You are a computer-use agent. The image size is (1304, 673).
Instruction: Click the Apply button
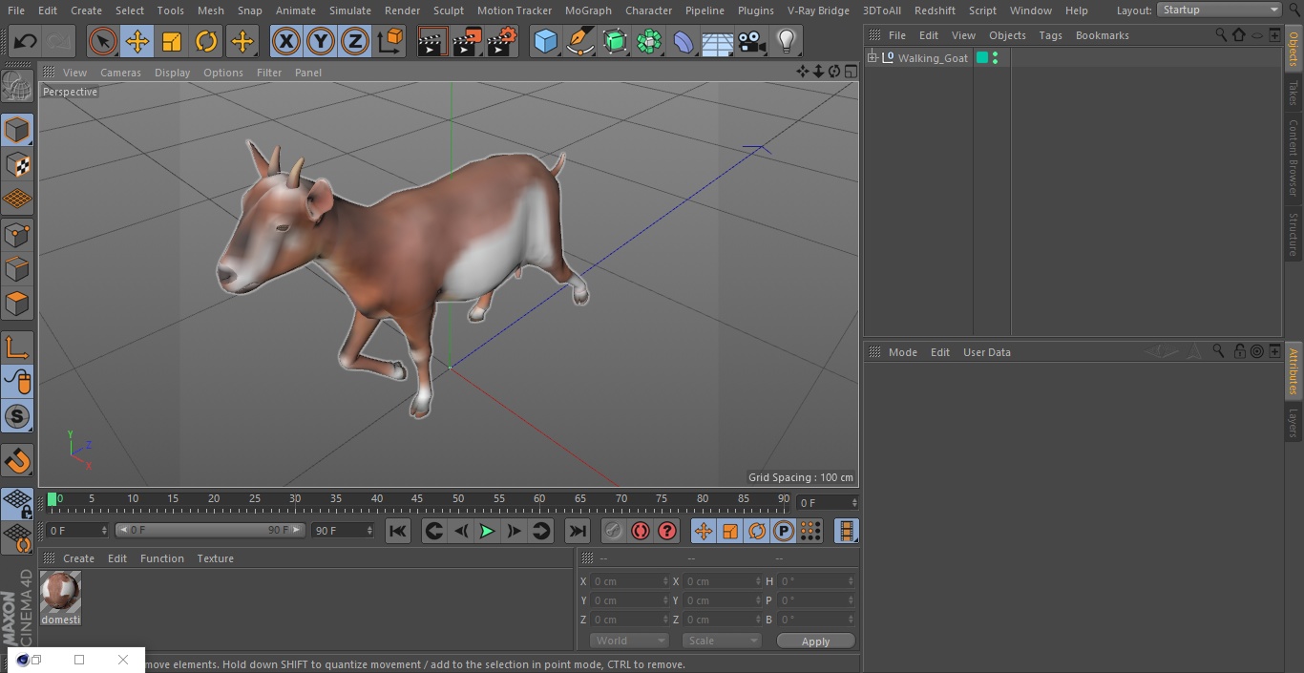[x=815, y=641]
